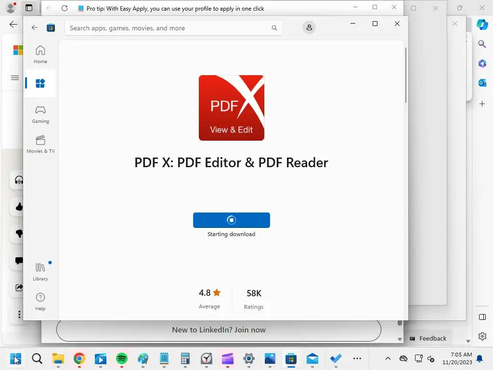Show hidden system tray icons
This screenshot has height=370, width=493.
pyautogui.click(x=388, y=358)
